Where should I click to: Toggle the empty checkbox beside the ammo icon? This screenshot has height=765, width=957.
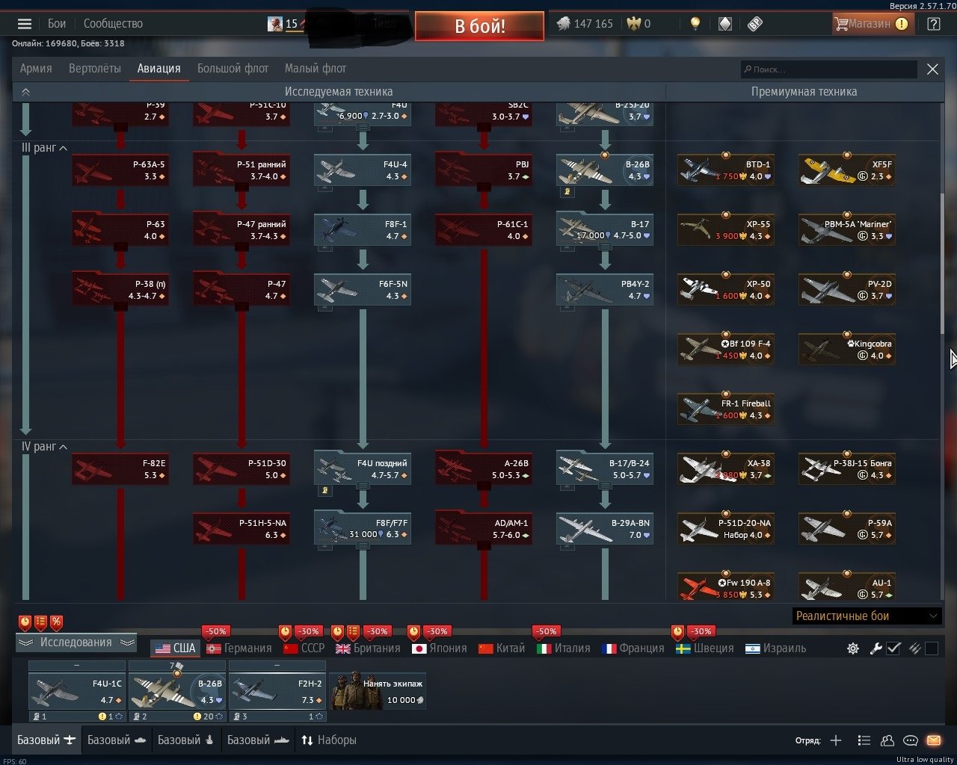(x=931, y=648)
